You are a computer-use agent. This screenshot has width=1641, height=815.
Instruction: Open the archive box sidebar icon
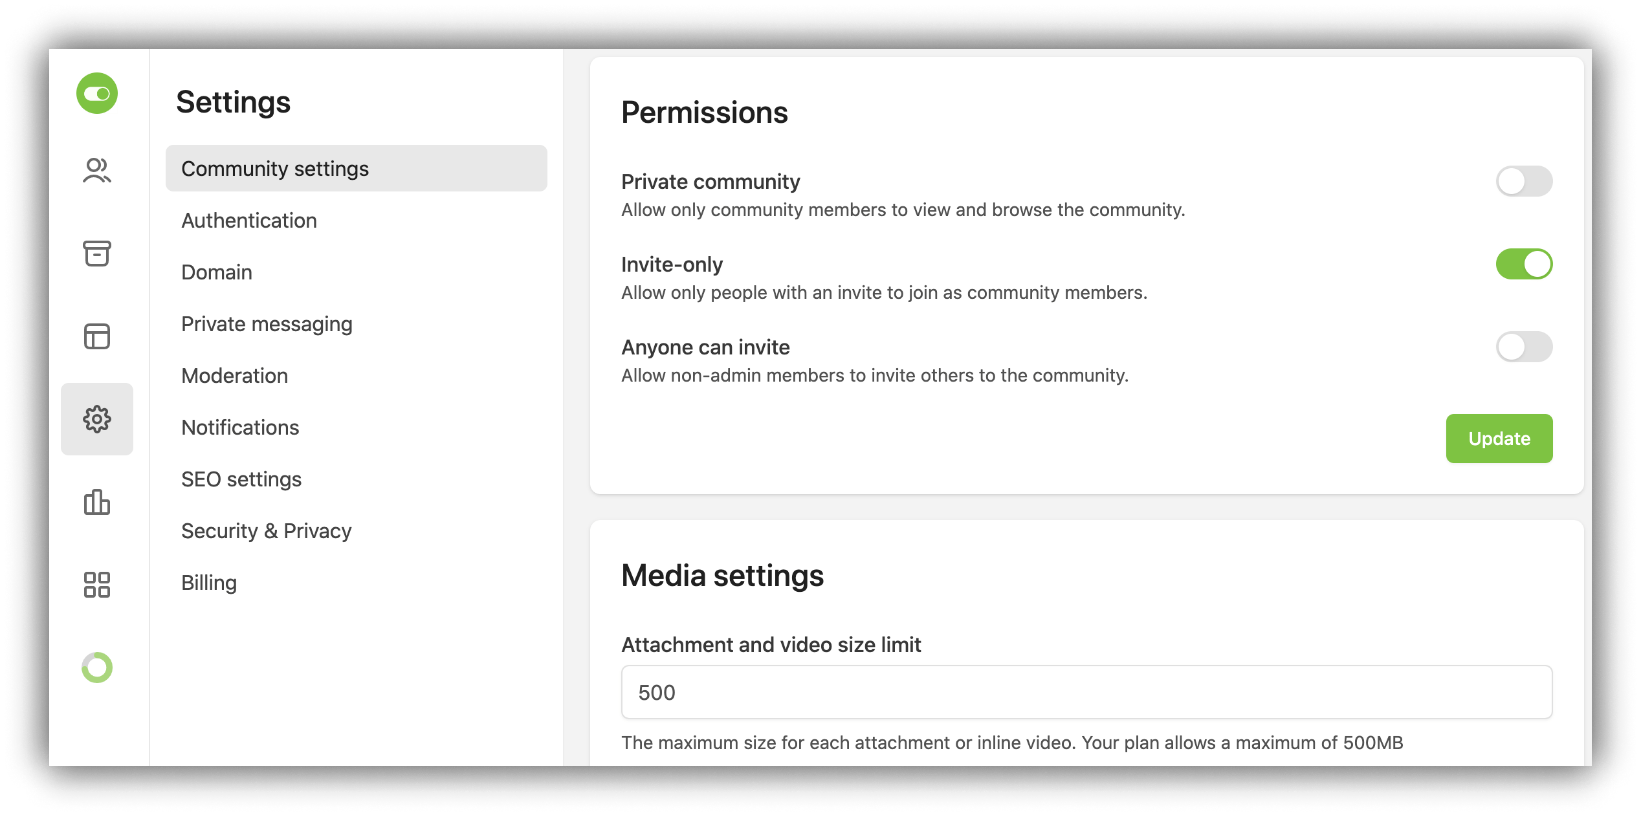pos(97,254)
